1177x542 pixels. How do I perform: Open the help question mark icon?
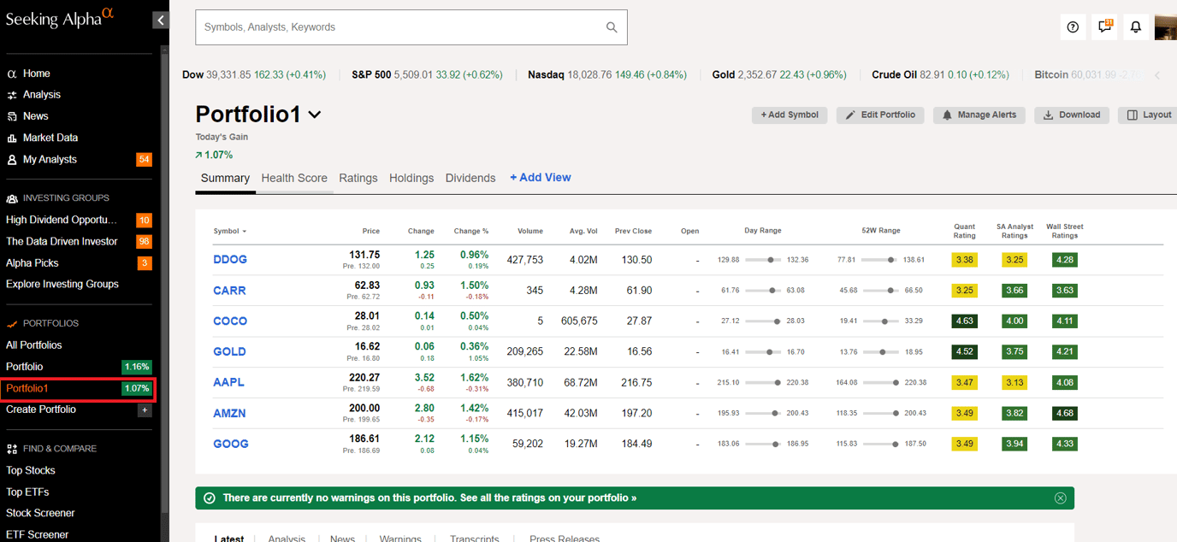[x=1073, y=27]
